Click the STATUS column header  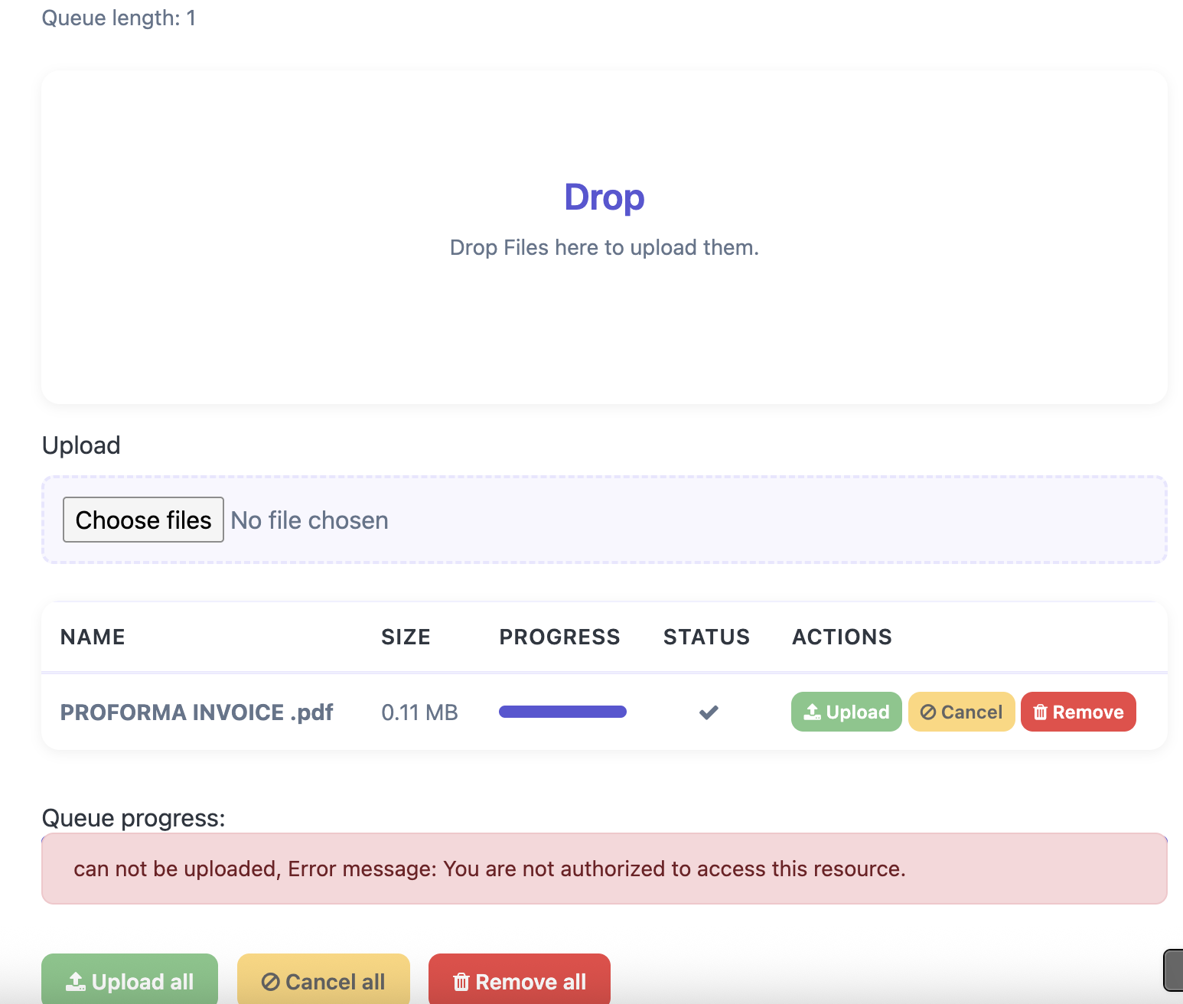[x=706, y=637]
